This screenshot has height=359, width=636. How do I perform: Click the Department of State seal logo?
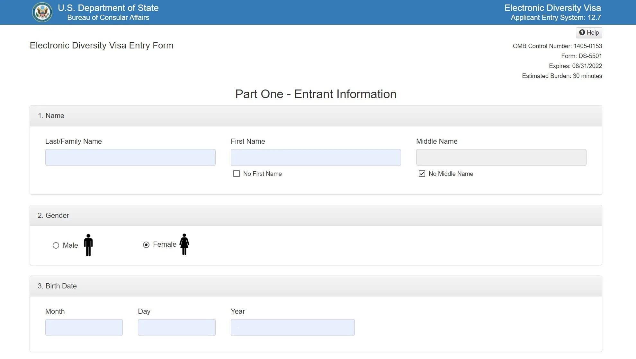[42, 12]
